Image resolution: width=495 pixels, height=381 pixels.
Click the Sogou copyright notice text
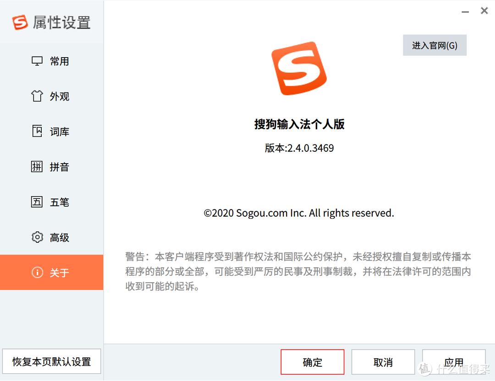pos(299,213)
